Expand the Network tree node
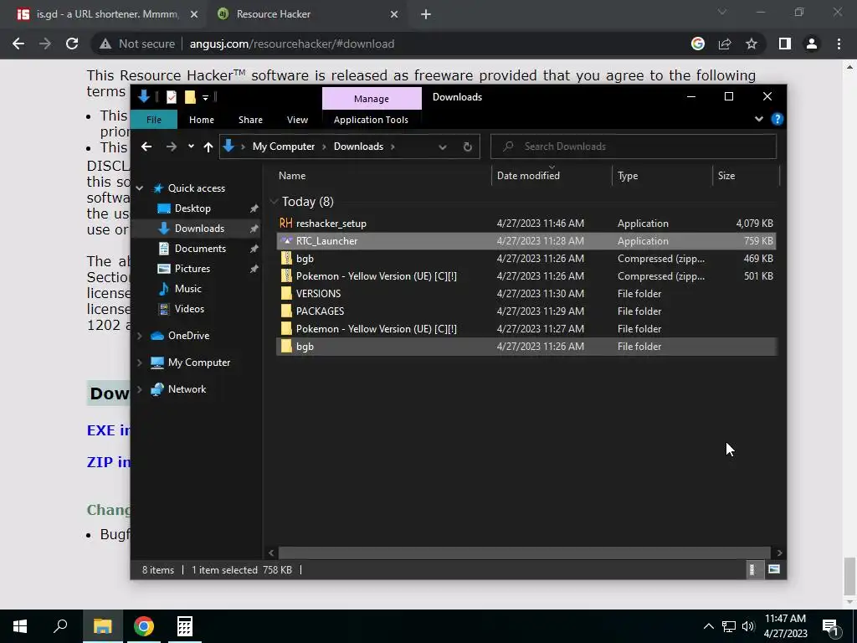This screenshot has height=643, width=857. (x=140, y=389)
